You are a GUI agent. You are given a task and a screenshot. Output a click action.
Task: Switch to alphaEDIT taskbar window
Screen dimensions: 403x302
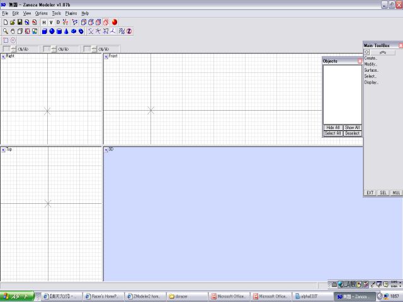312,296
